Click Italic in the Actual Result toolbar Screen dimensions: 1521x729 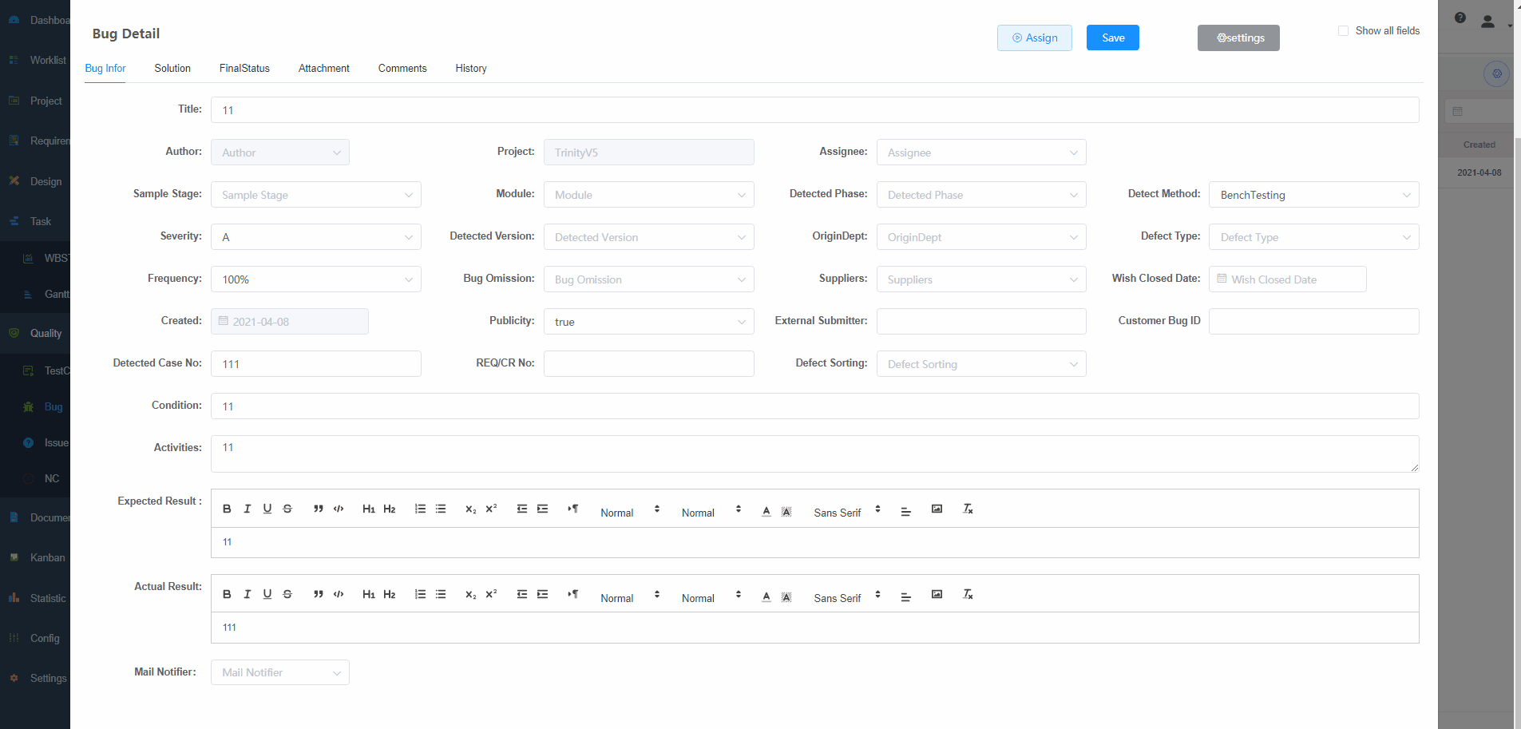[x=248, y=594]
